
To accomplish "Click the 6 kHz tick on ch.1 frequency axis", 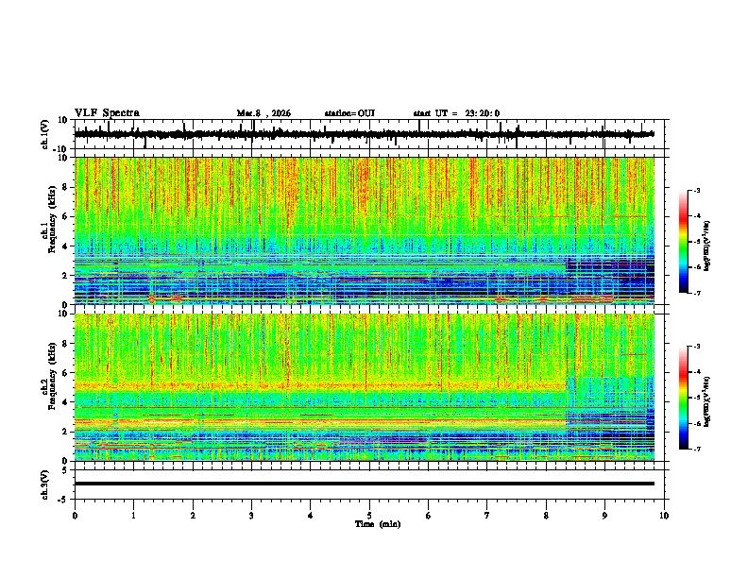I will click(67, 216).
